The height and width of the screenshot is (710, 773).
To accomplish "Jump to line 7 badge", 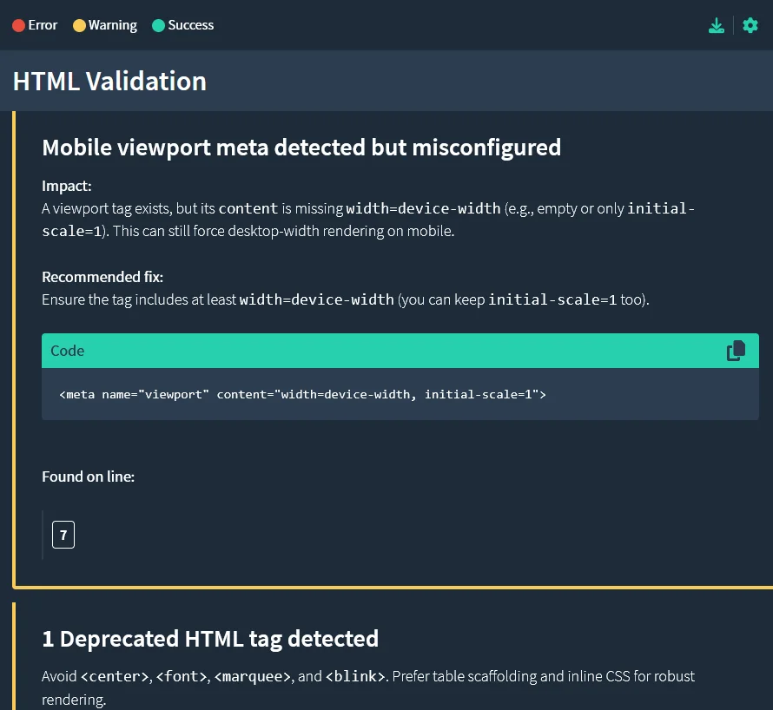I will click(x=63, y=536).
